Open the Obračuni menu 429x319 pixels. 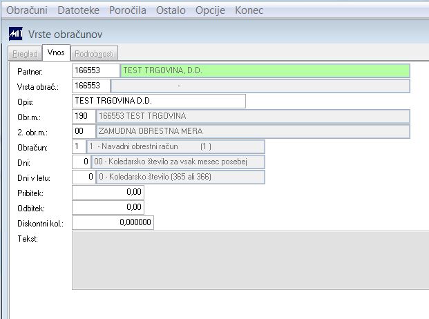[27, 10]
